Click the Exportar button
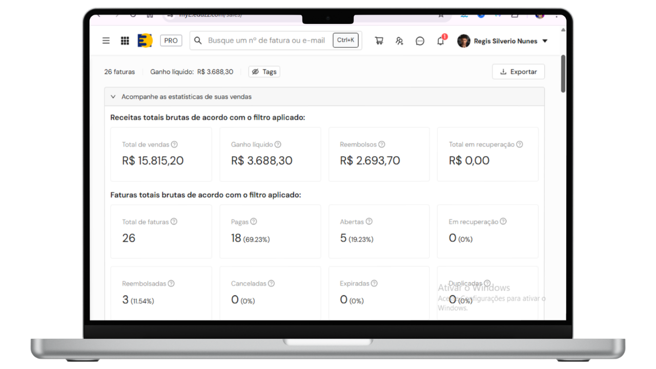Screen dimensions: 656x369 pyautogui.click(x=518, y=72)
